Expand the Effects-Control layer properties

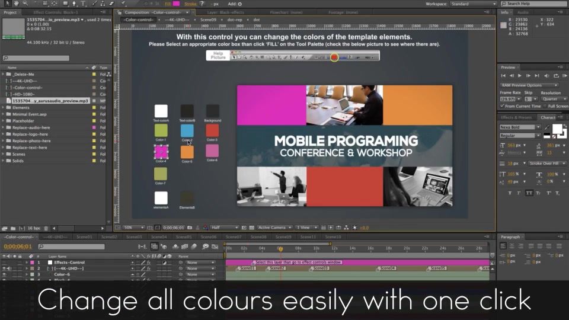pos(27,263)
